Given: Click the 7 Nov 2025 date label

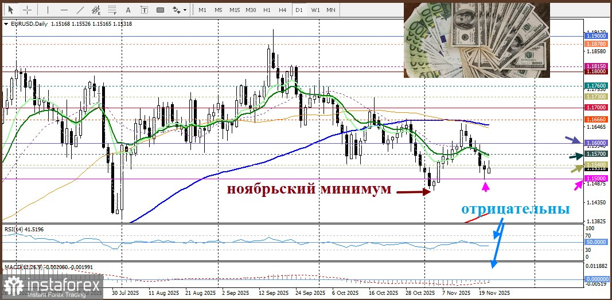Looking at the screenshot, I should coord(456,292).
